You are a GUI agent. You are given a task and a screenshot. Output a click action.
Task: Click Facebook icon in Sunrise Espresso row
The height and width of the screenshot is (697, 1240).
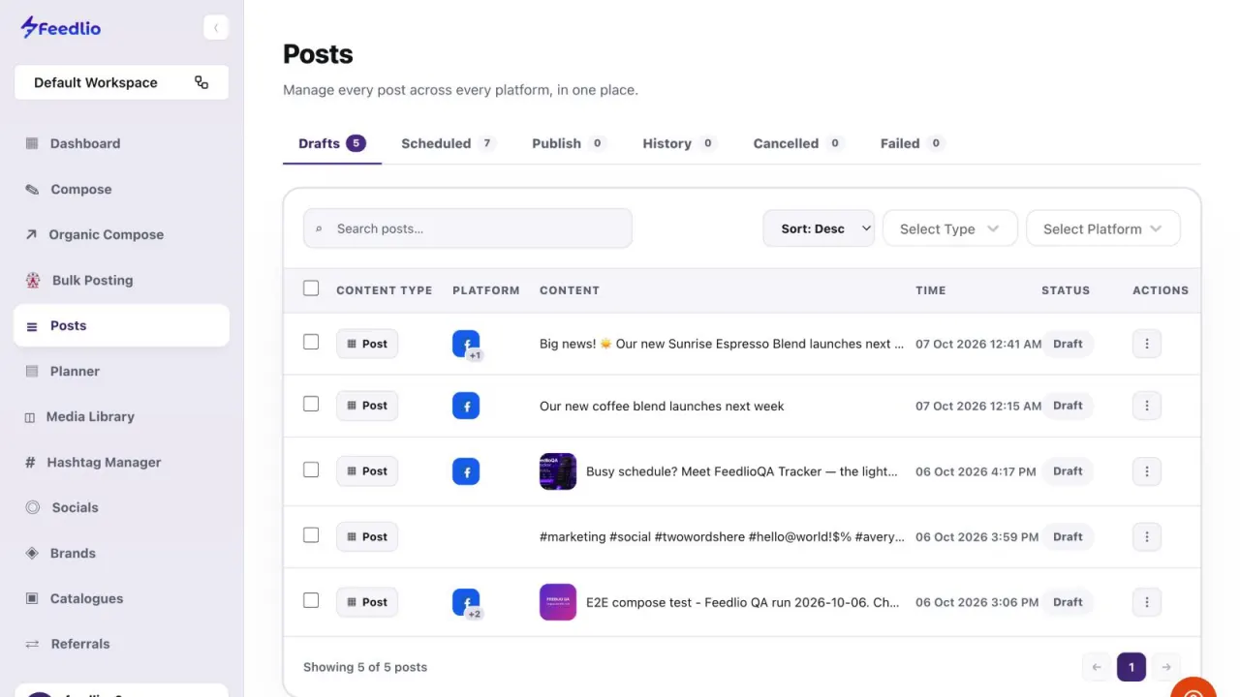(466, 344)
